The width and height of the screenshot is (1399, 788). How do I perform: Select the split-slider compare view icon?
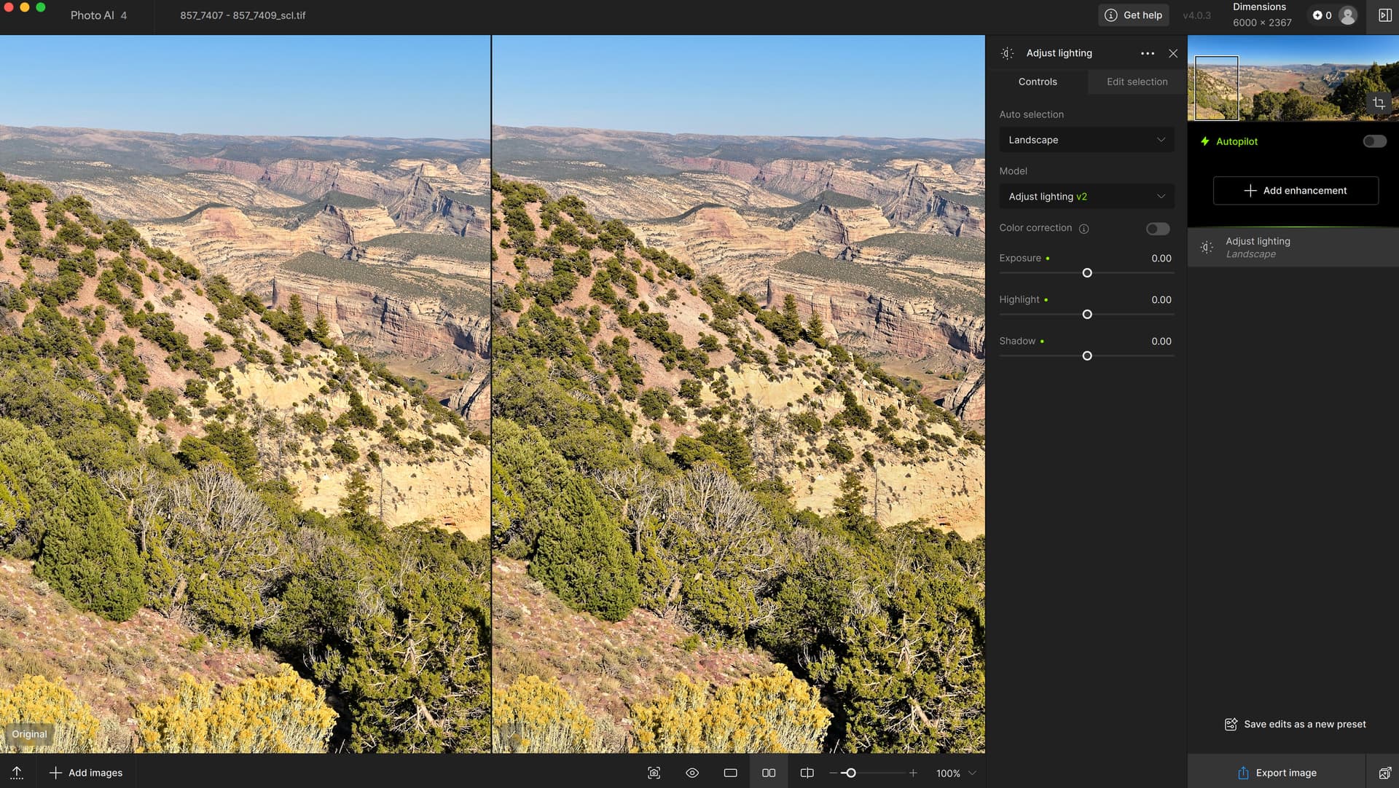pyautogui.click(x=807, y=773)
